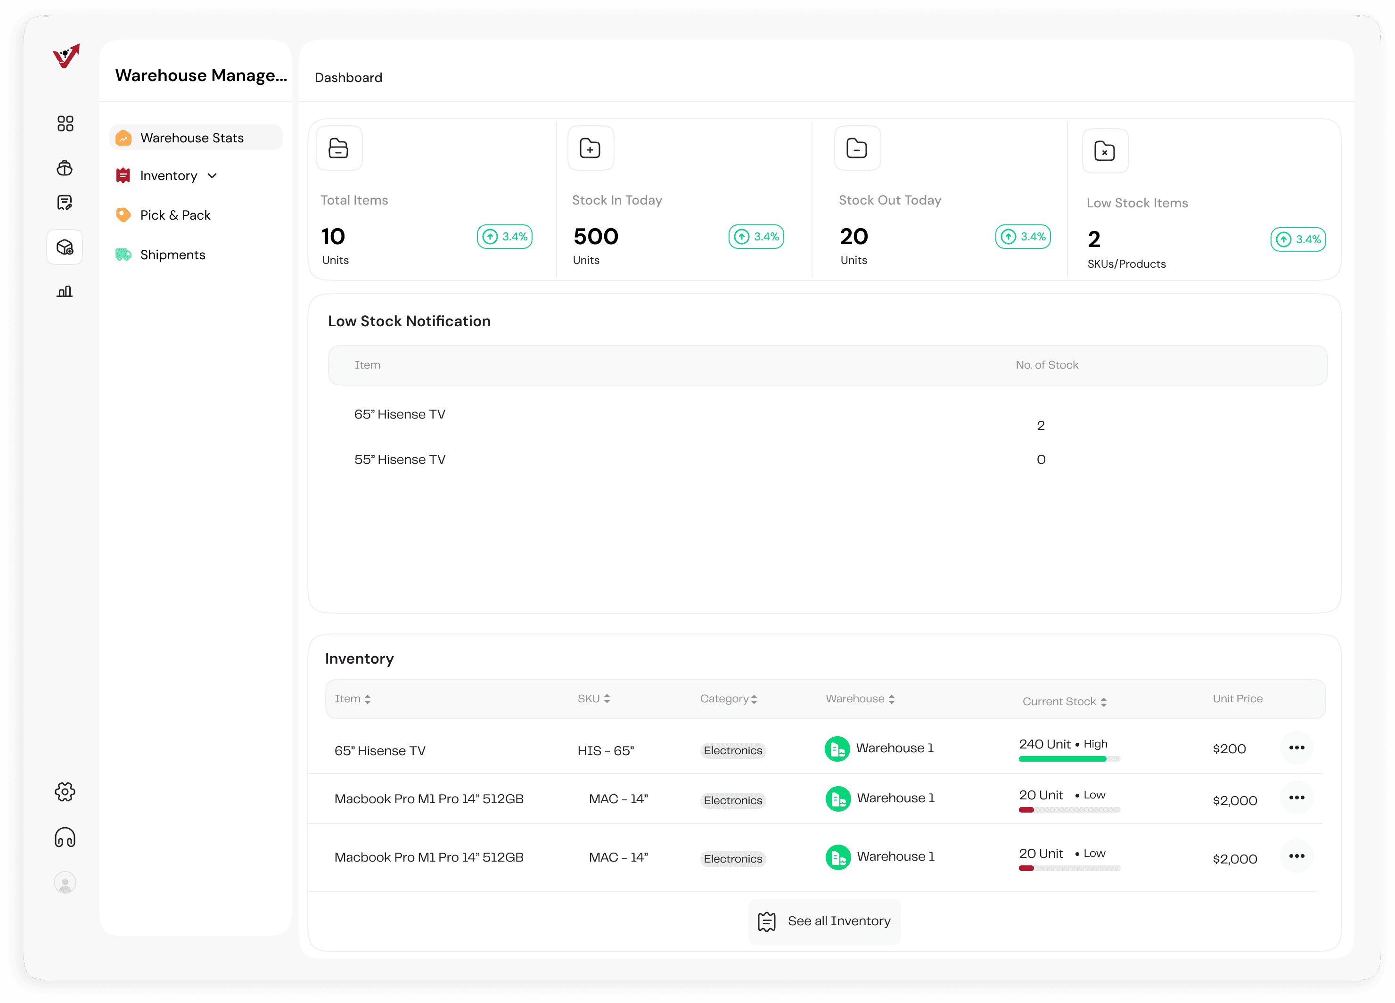The width and height of the screenshot is (1395, 1003).
Task: Click the orange Warehouse Stats icon
Action: [123, 138]
